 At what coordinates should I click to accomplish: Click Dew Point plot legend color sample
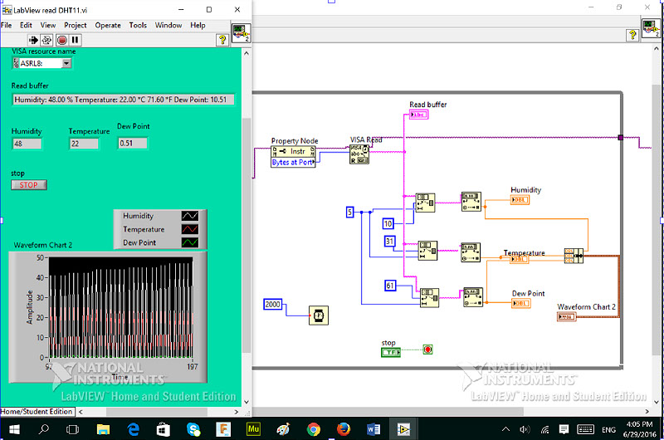click(x=190, y=242)
